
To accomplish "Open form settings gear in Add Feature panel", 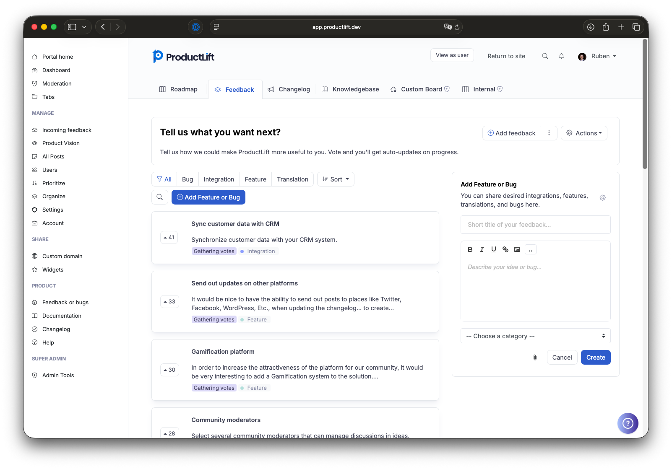I will 602,198.
